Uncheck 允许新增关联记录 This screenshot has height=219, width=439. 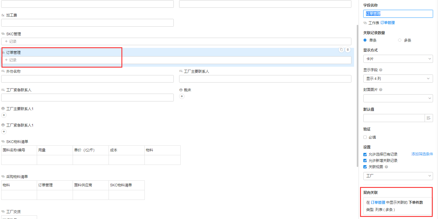(x=365, y=161)
